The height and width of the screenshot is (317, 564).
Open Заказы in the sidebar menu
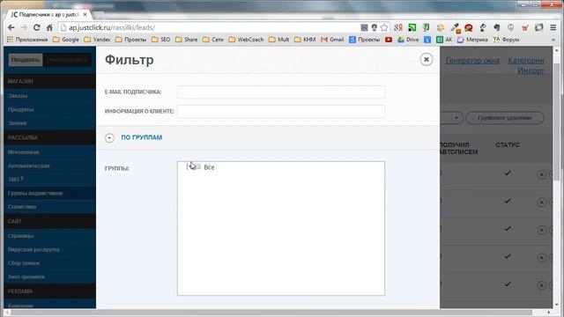[x=18, y=96]
